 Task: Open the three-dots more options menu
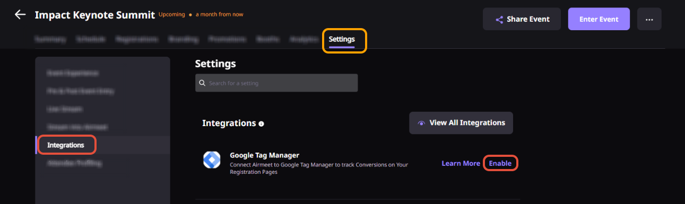pos(649,19)
